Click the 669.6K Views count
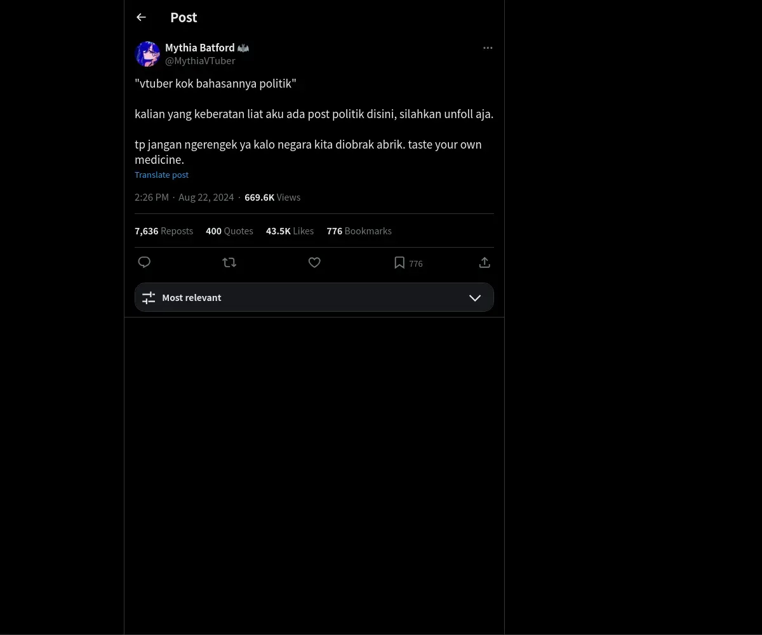 pyautogui.click(x=272, y=197)
